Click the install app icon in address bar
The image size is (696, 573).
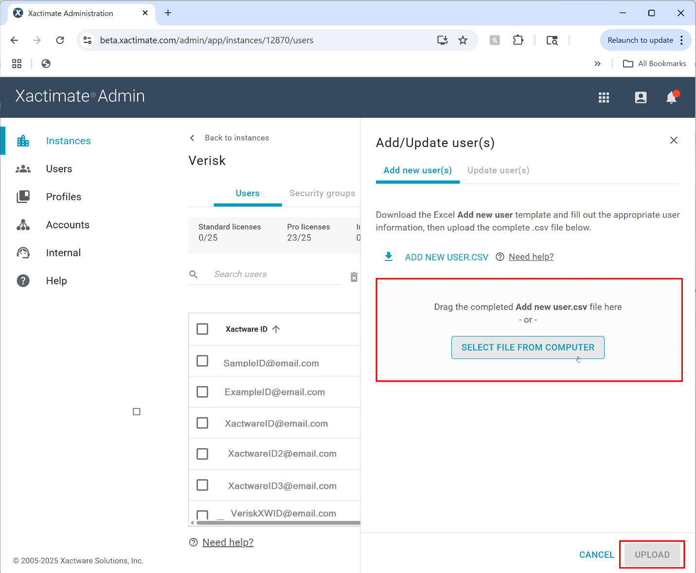pos(442,40)
